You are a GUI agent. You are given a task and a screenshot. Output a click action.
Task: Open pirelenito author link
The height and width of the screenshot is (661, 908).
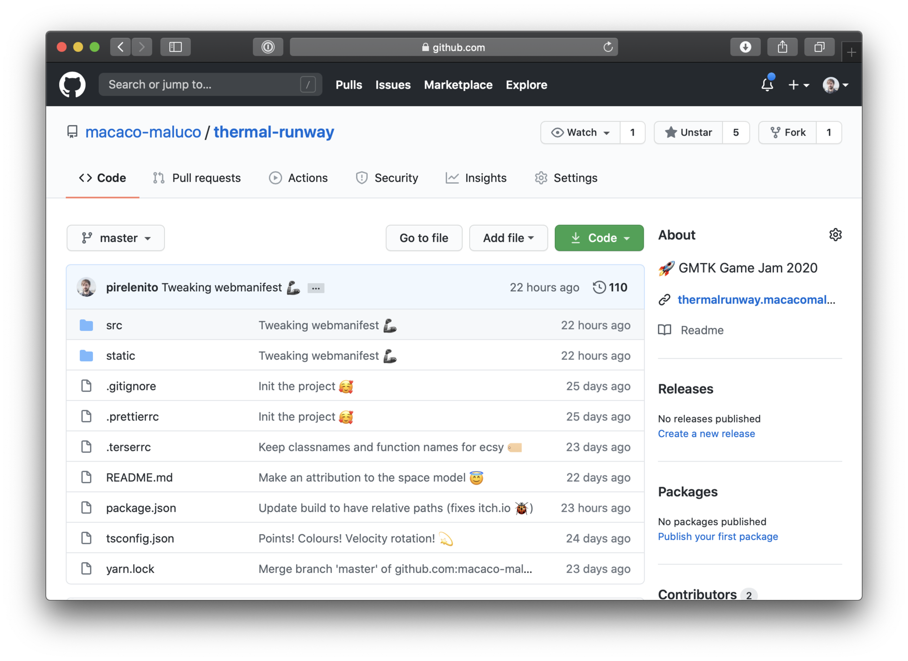(x=132, y=287)
